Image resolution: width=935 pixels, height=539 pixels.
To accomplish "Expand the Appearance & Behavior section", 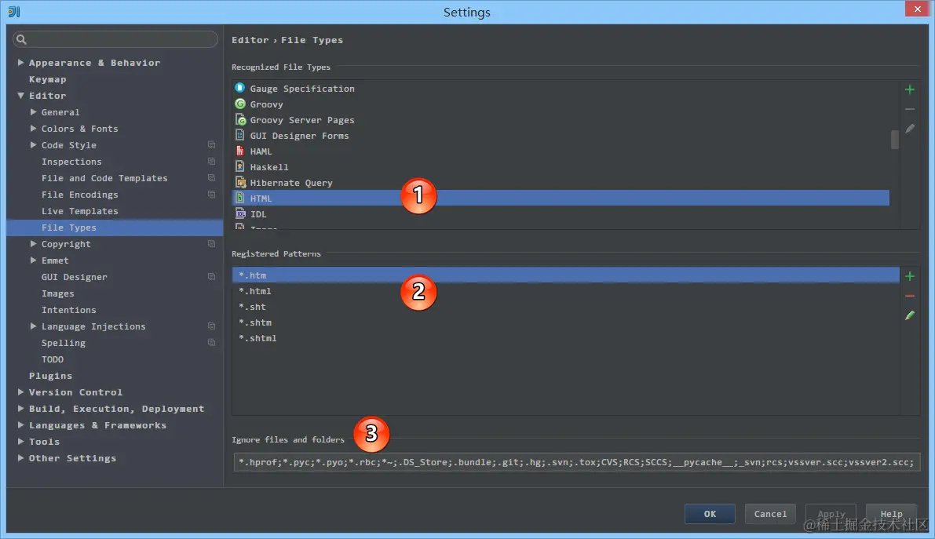I will [20, 62].
